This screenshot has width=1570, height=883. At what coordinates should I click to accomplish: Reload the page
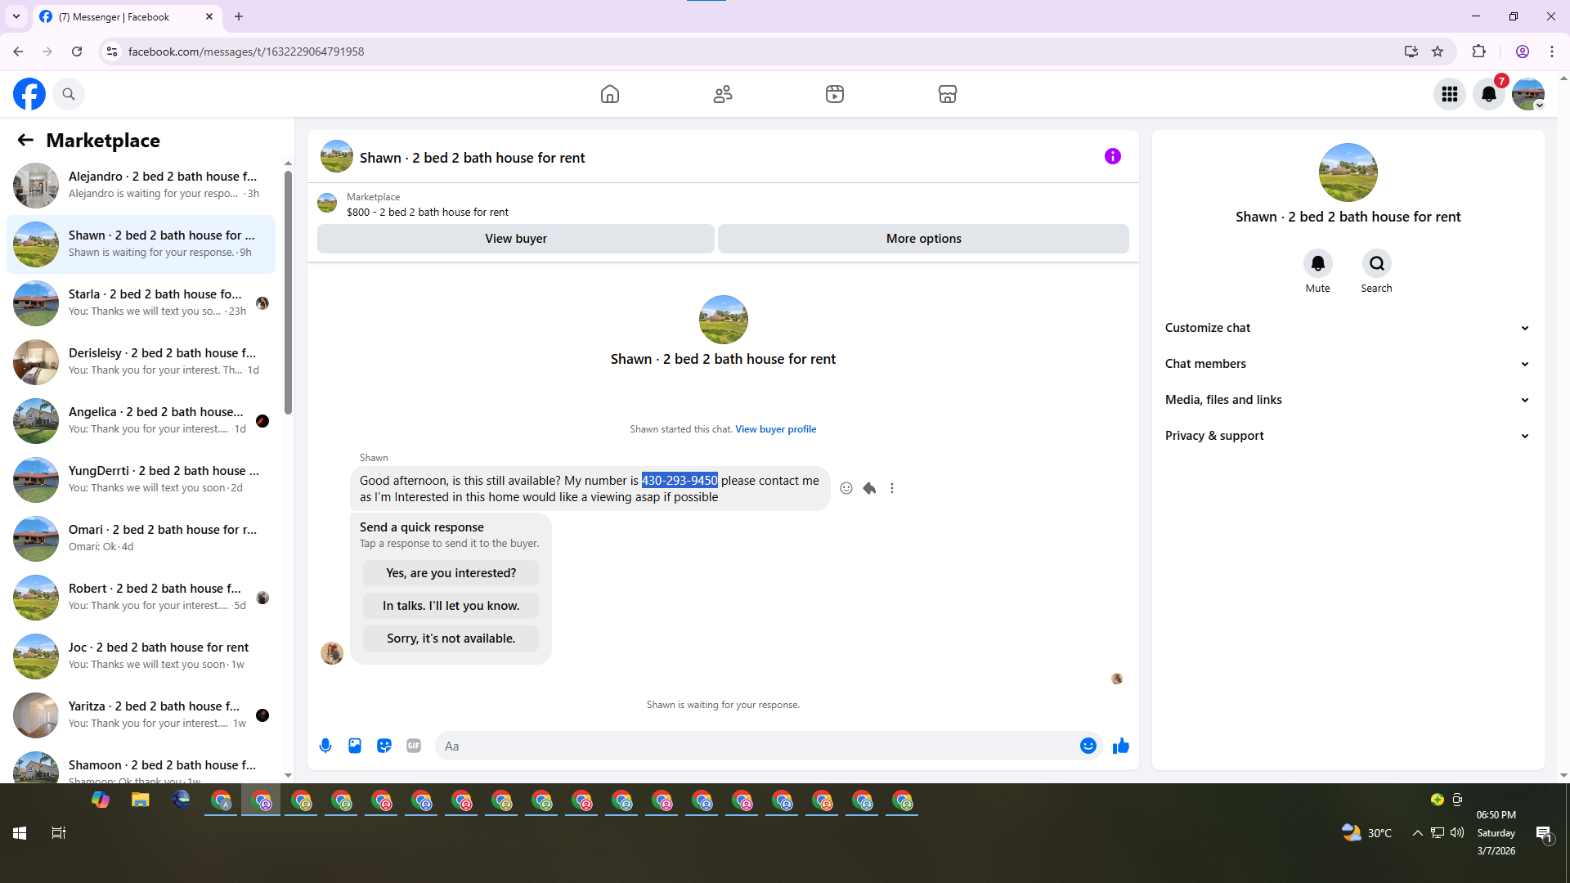(77, 52)
